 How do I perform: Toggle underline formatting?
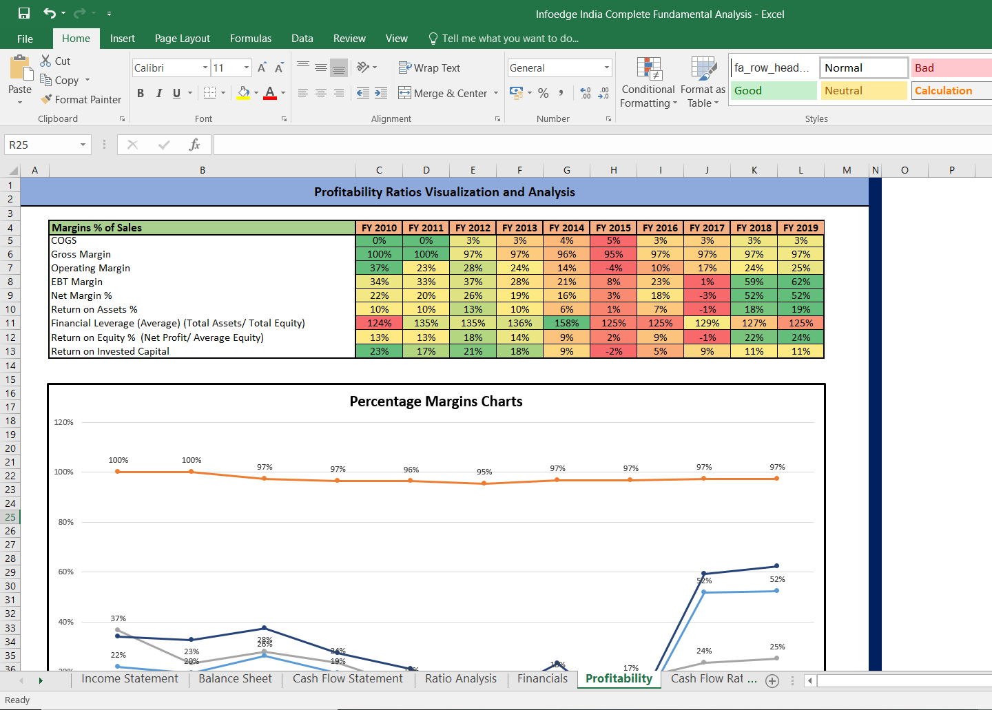[177, 93]
